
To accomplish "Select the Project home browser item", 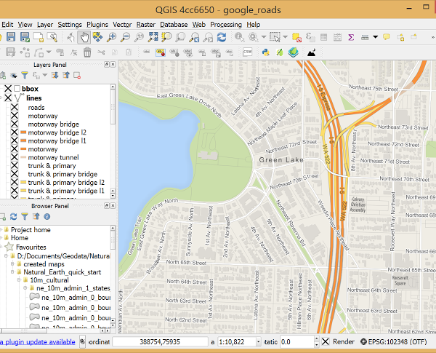I will click(31, 229).
